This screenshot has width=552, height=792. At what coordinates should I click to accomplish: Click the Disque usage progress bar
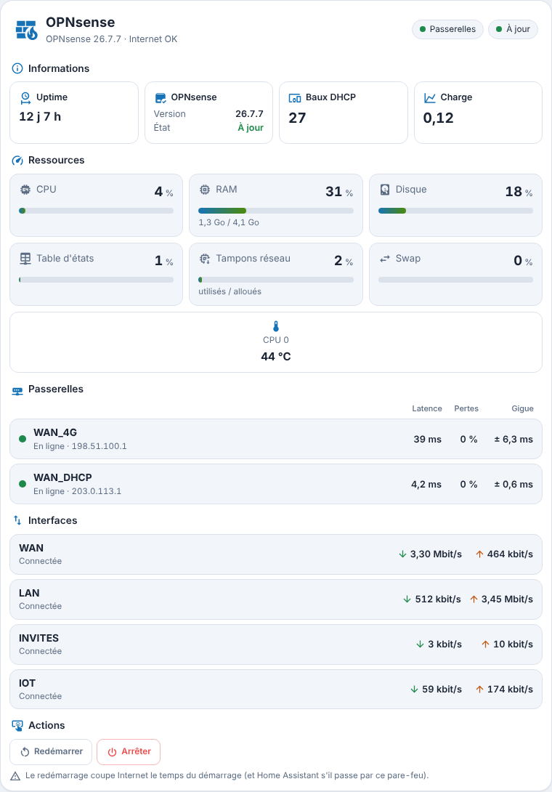455,211
